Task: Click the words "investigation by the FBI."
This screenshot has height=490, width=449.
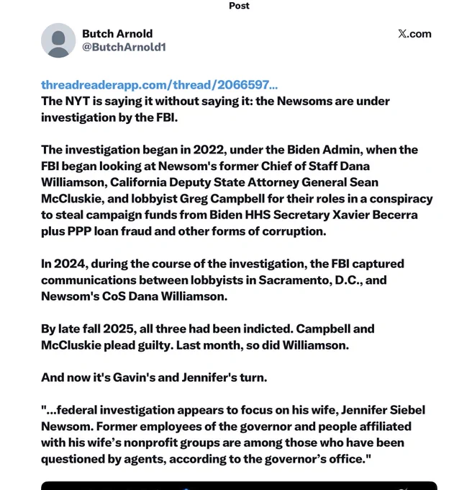Action: coord(109,117)
